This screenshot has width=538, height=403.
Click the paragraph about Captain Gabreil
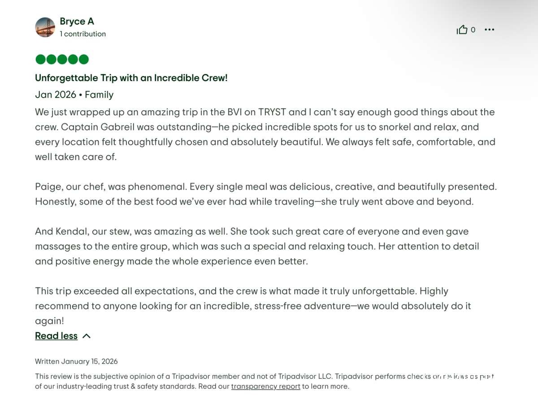[x=265, y=134]
